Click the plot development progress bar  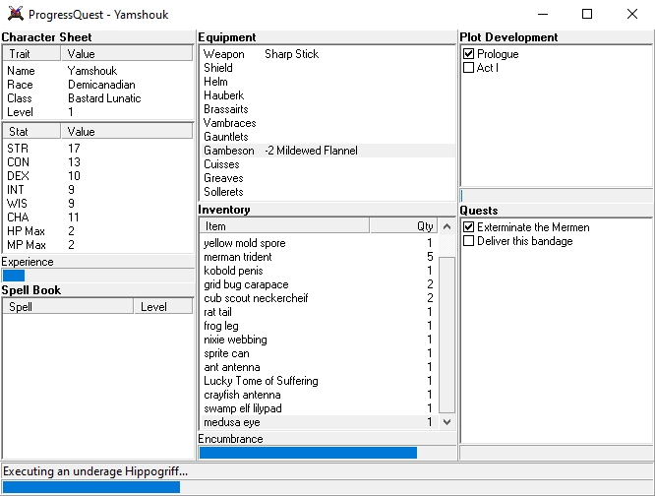(556, 196)
